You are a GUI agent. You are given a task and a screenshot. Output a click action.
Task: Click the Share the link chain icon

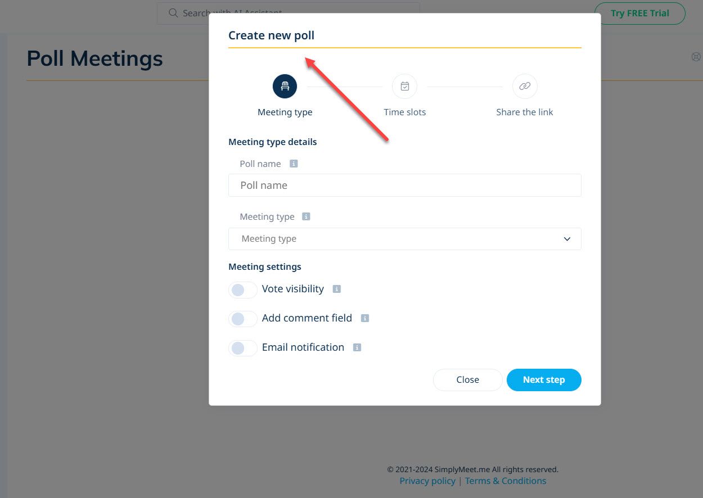tap(524, 86)
